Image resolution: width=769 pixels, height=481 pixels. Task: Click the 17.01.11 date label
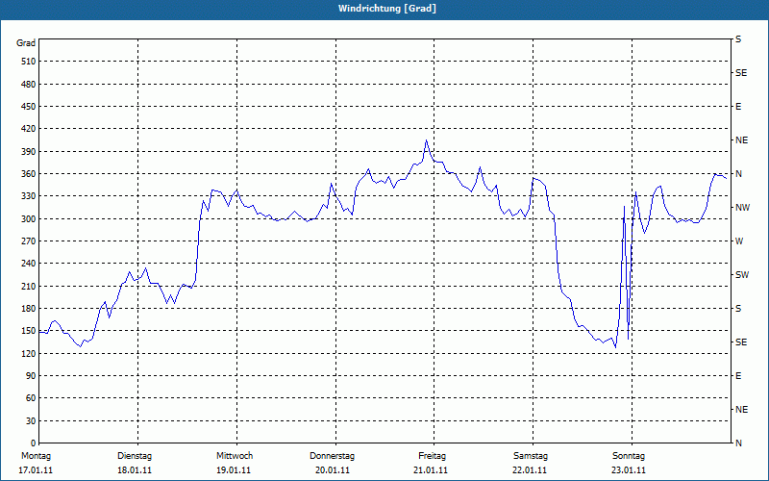tap(36, 470)
